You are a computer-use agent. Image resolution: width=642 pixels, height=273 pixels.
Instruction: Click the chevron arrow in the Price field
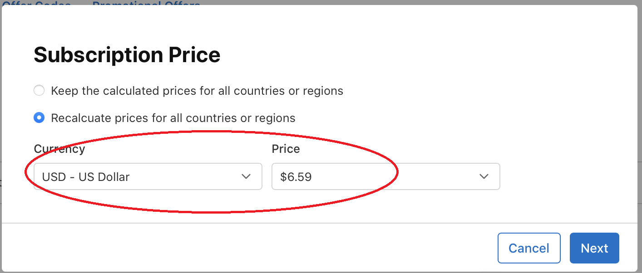click(x=484, y=176)
